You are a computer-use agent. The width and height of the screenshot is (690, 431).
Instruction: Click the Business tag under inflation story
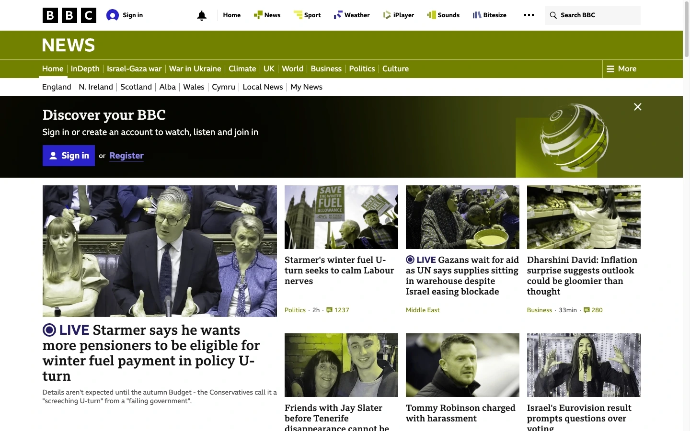[x=540, y=310]
